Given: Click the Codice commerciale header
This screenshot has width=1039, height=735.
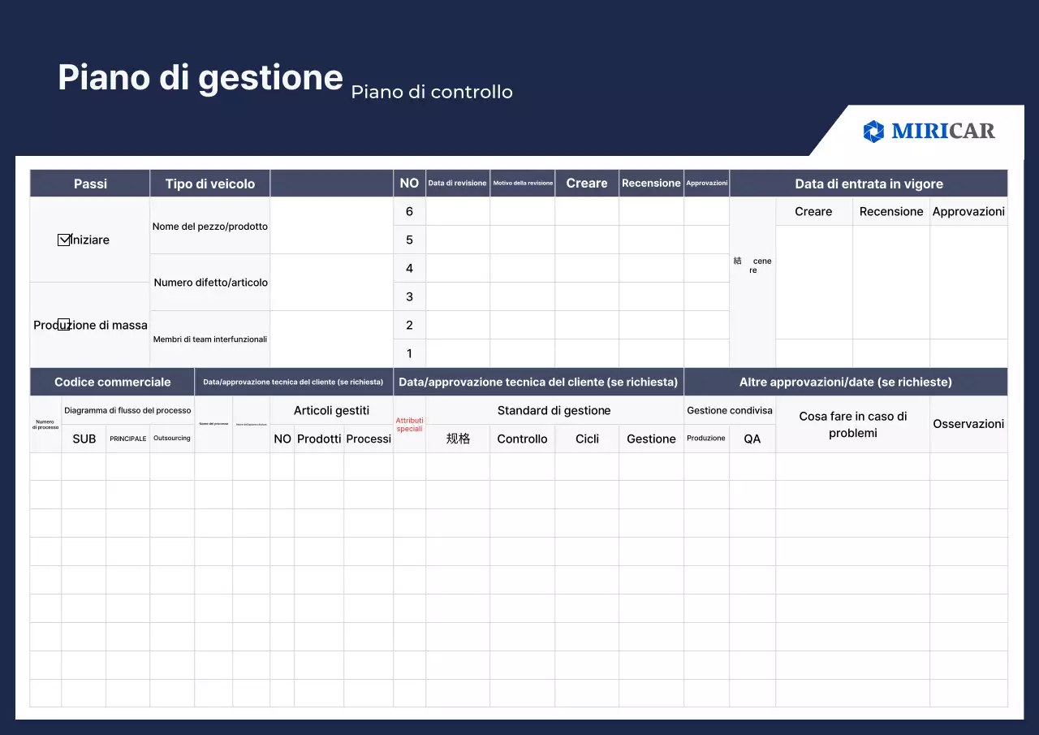Looking at the screenshot, I should [x=111, y=382].
